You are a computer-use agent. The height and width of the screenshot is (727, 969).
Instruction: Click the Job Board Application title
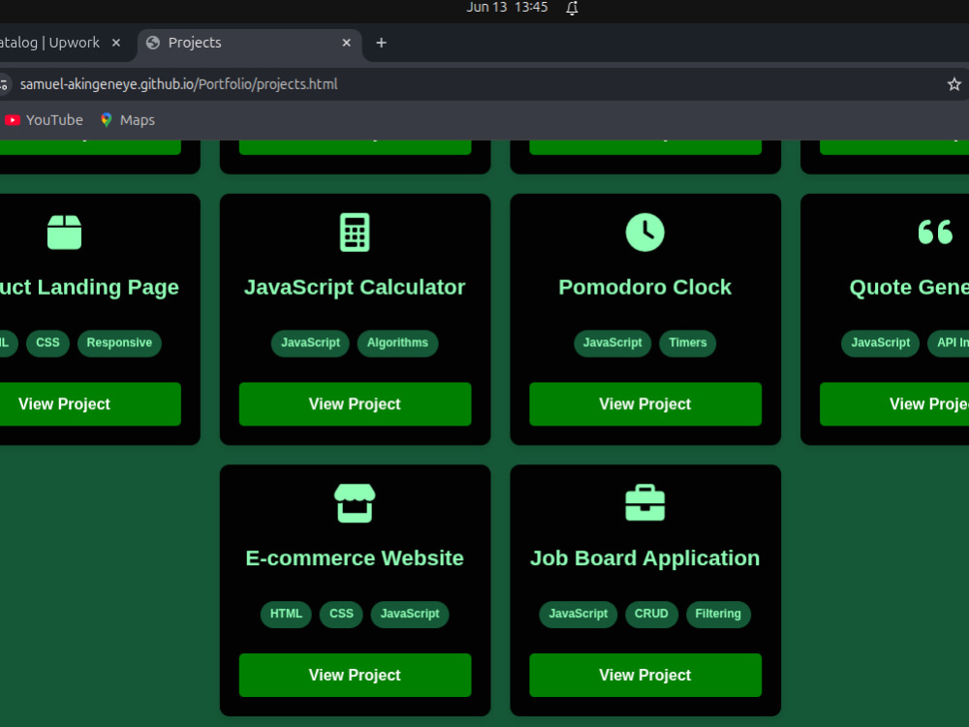tap(644, 559)
